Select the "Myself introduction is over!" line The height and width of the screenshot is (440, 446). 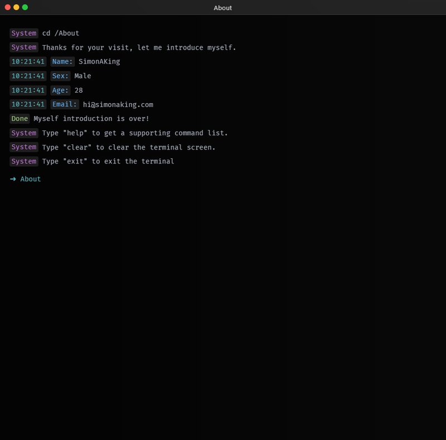[91, 119]
